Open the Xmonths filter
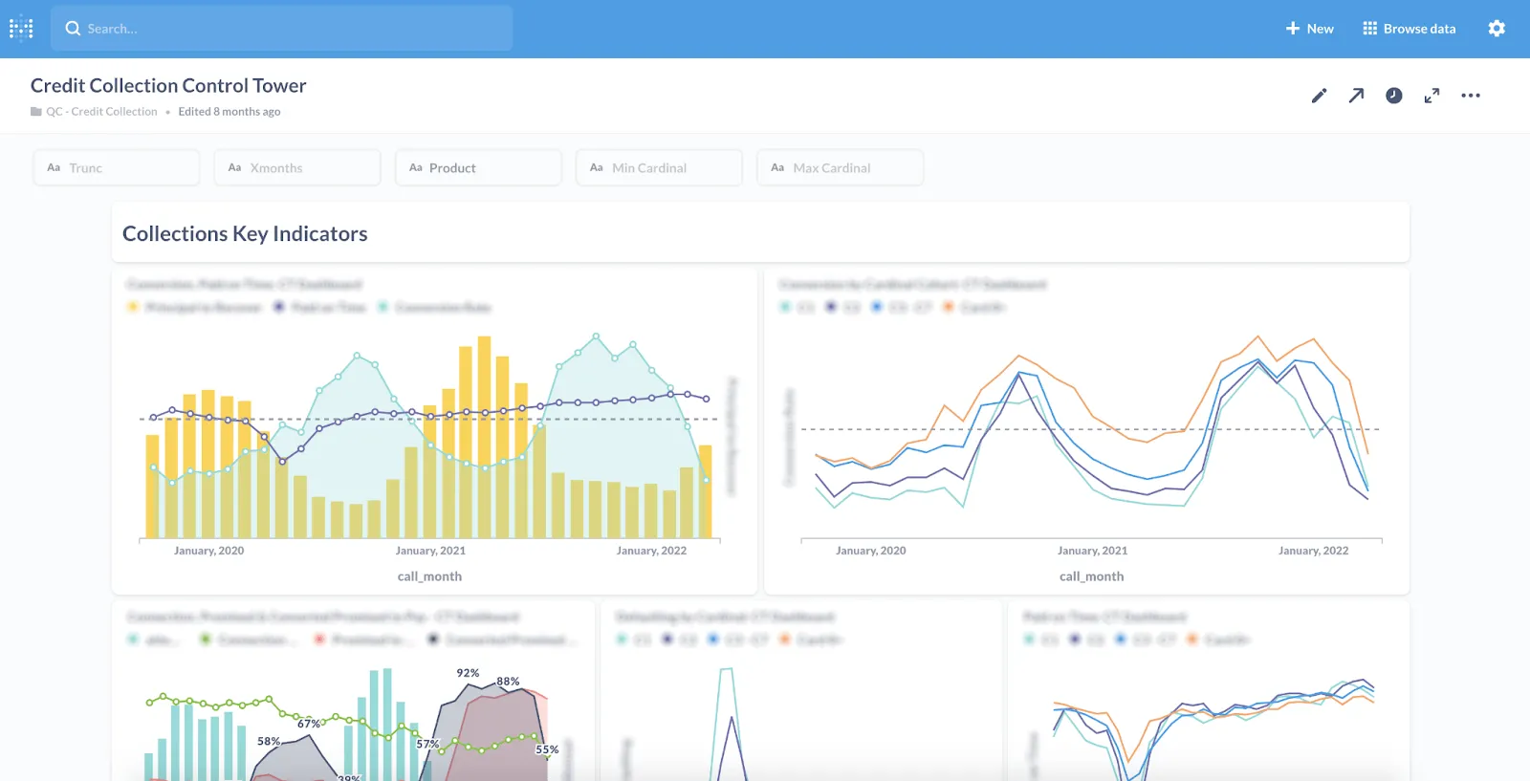The image size is (1530, 781). [296, 168]
